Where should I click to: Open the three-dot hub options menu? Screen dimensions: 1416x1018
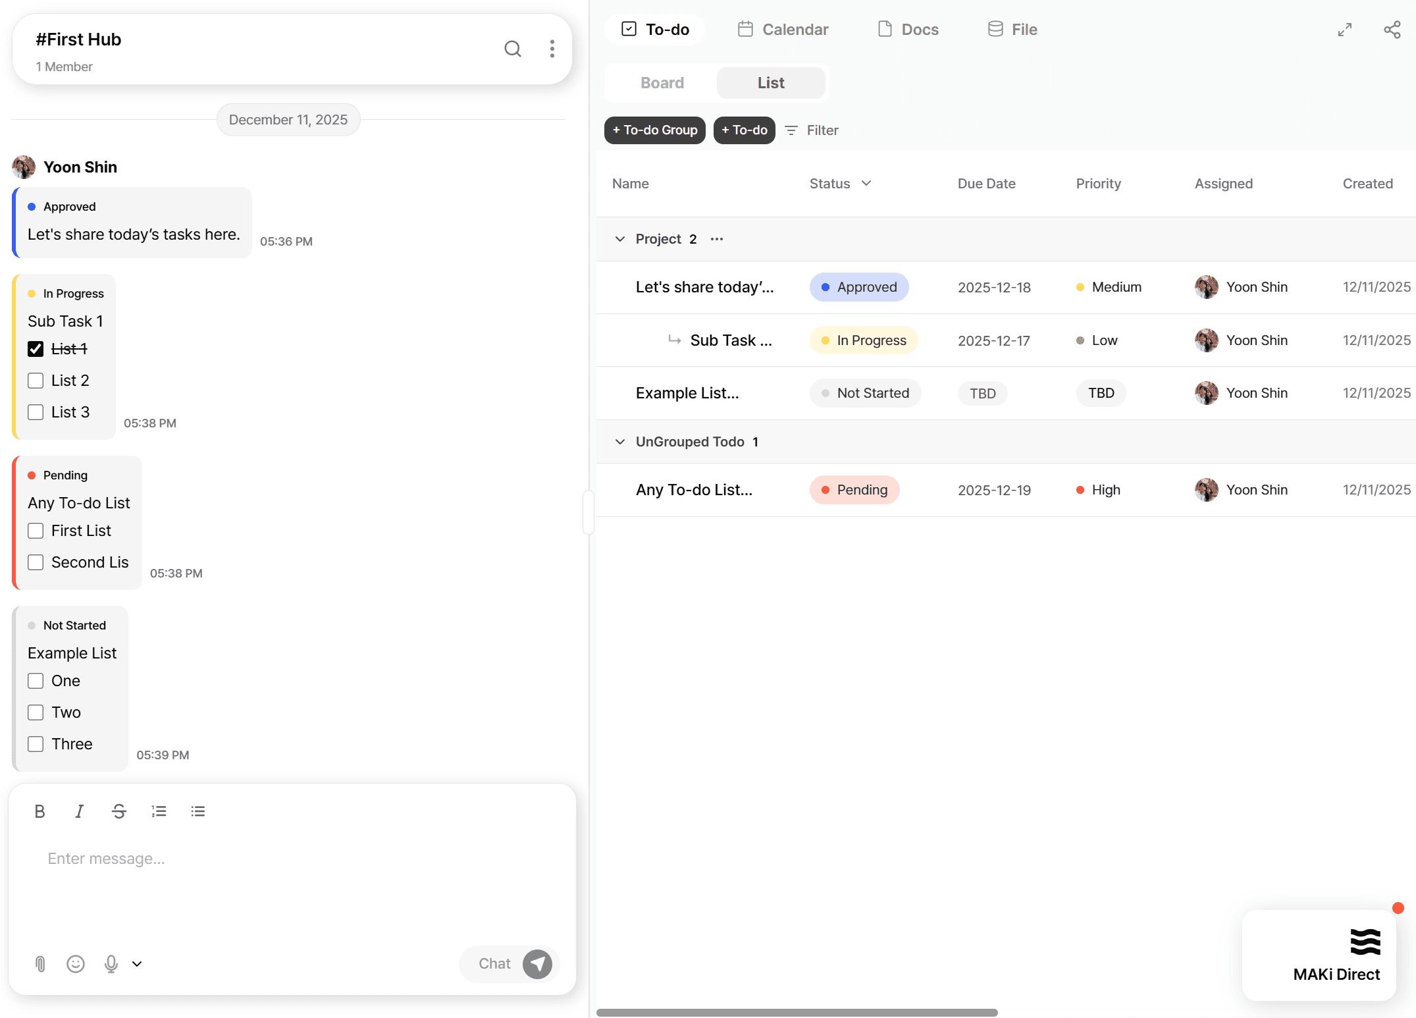tap(552, 49)
